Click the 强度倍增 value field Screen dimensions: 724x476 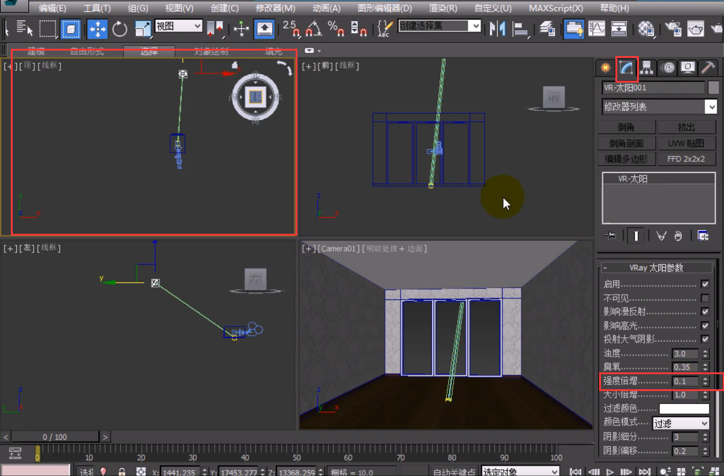685,381
